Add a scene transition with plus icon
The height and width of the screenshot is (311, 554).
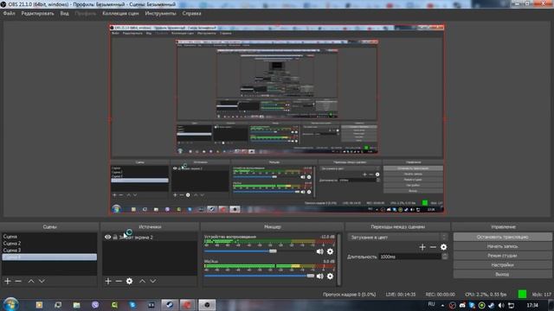(422, 247)
